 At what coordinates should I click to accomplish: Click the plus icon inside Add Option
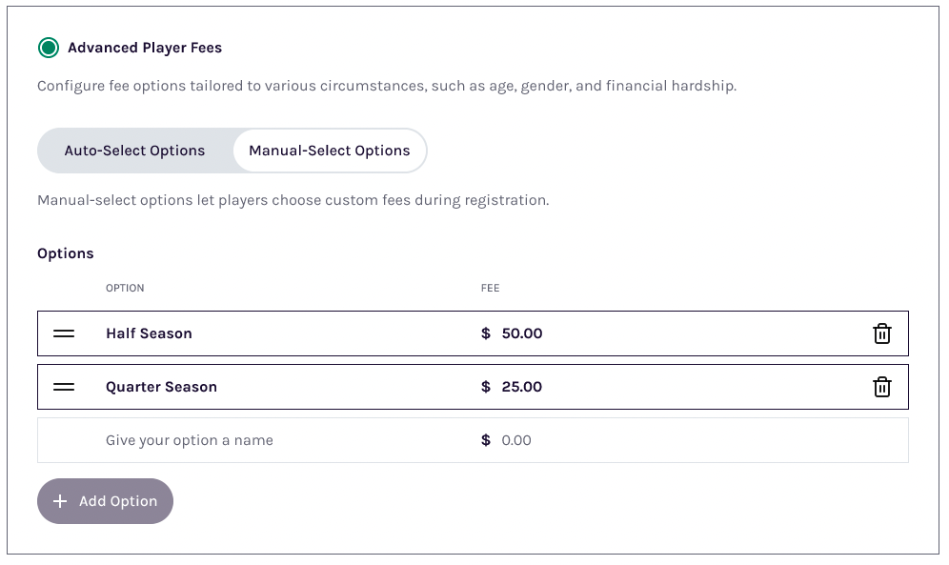(x=59, y=501)
